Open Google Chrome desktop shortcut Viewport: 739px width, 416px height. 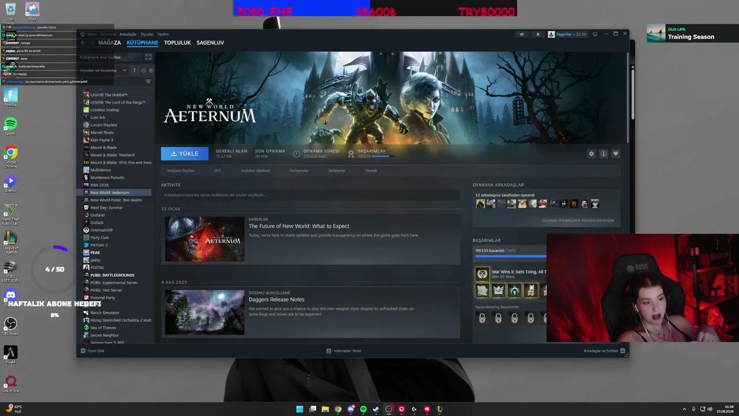pos(10,156)
